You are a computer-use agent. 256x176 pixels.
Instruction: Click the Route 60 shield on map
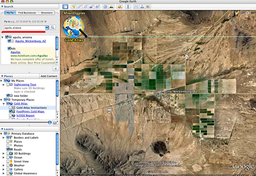click(x=109, y=111)
